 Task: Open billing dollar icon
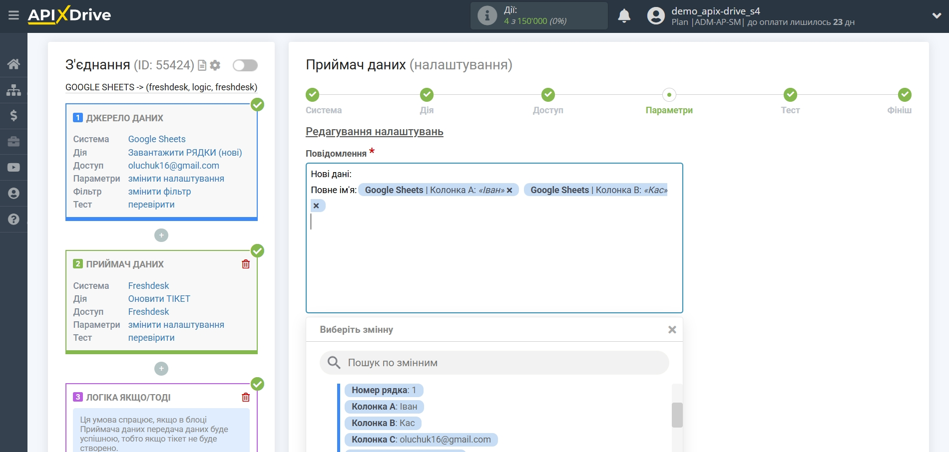[13, 116]
